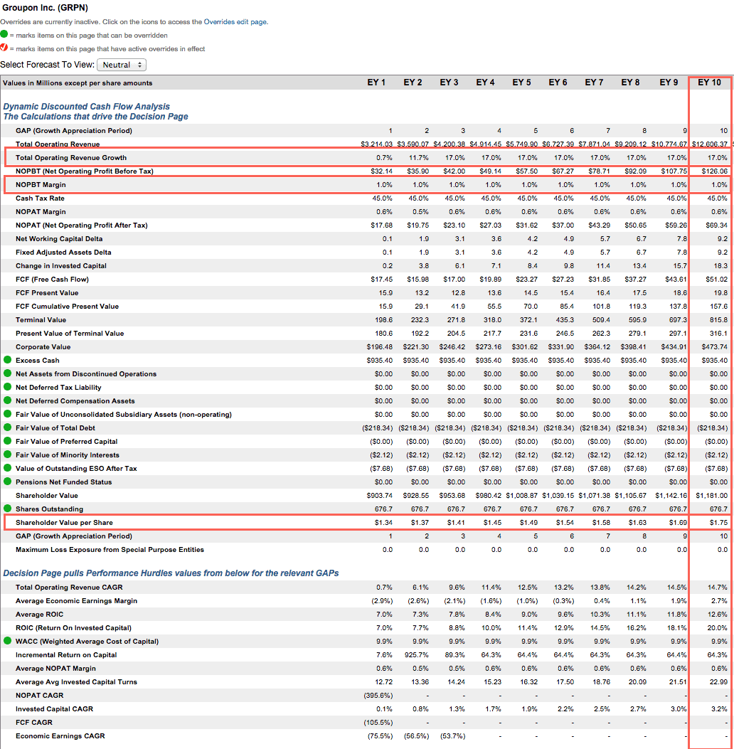
Task: Select the 925.7% incremental return value
Action: point(416,655)
